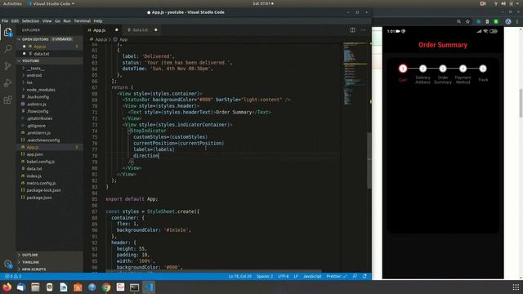Open the Selection menu
523x294 pixels.
coord(30,21)
